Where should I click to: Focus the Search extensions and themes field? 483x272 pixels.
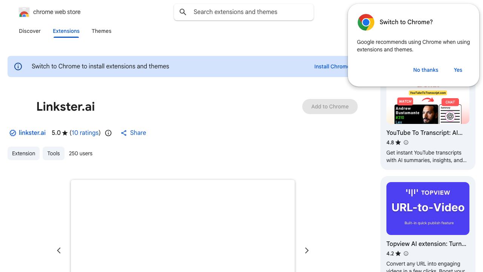(244, 12)
